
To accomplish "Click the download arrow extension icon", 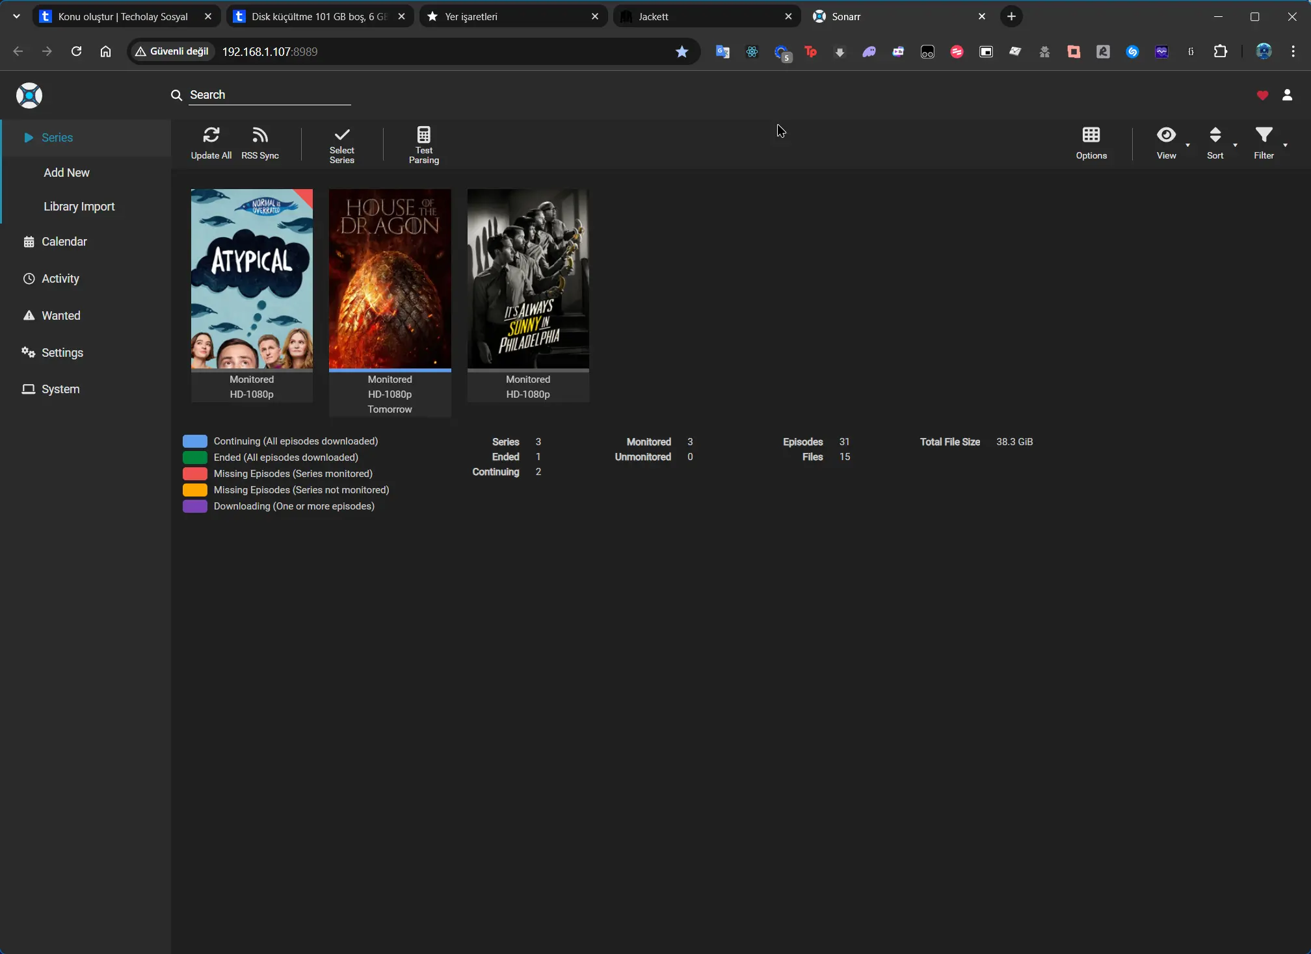I will point(840,52).
